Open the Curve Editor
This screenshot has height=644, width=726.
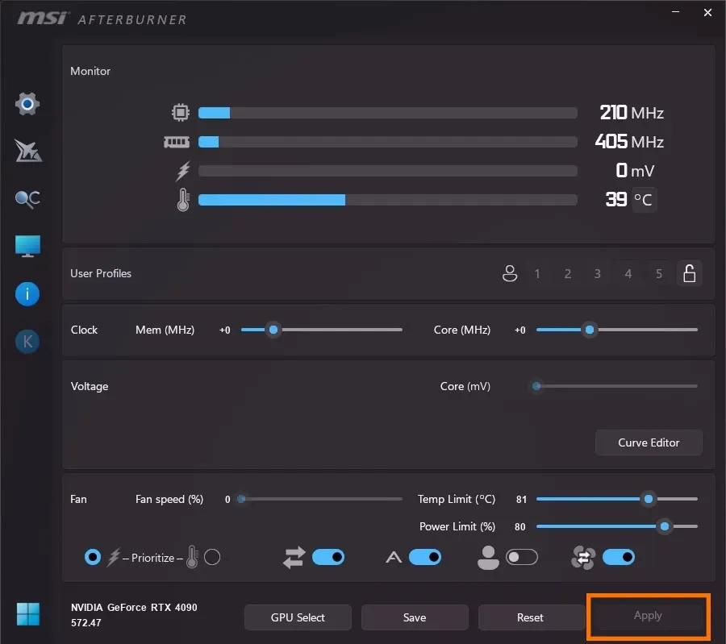649,442
